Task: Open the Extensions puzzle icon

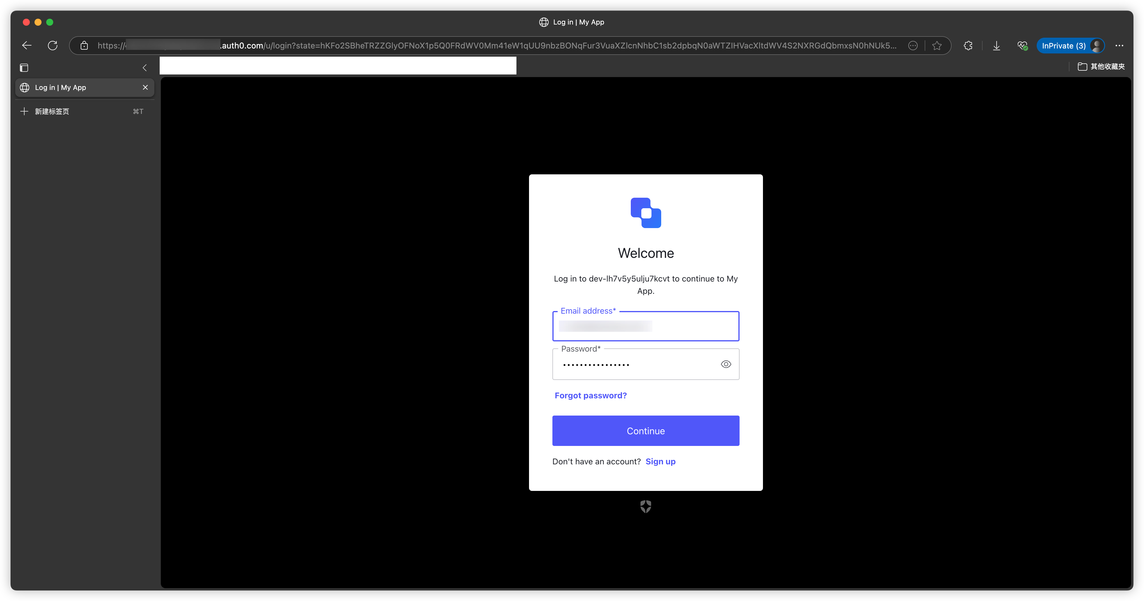Action: [968, 46]
